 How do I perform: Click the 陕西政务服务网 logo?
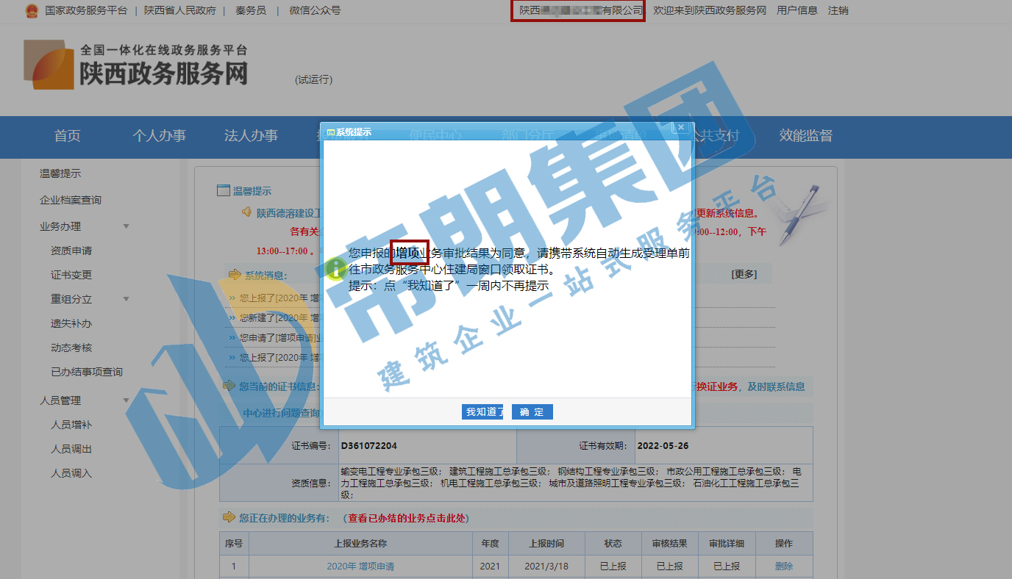tap(136, 65)
